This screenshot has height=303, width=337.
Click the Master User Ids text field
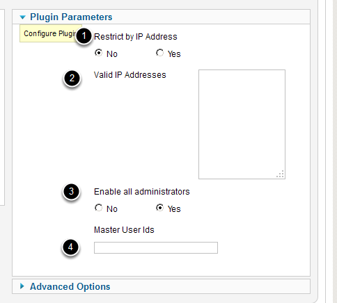(156, 247)
